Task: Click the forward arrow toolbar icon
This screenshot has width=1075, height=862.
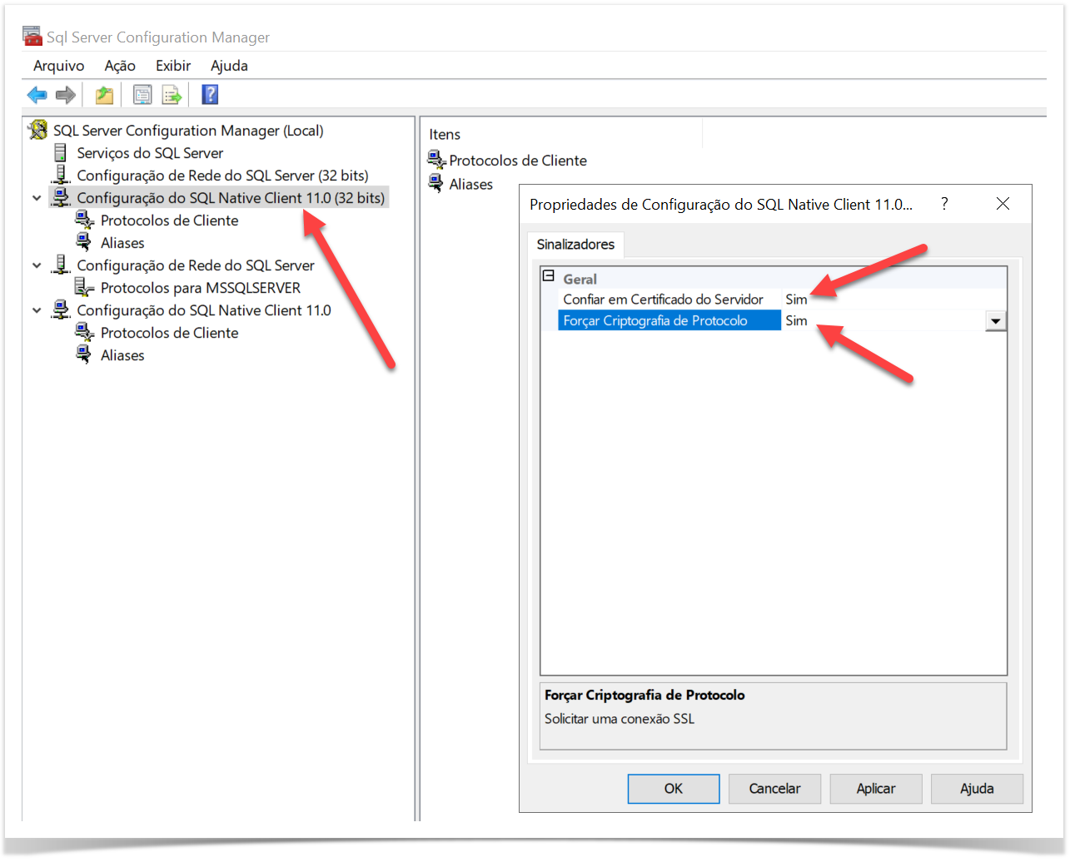Action: 66,95
